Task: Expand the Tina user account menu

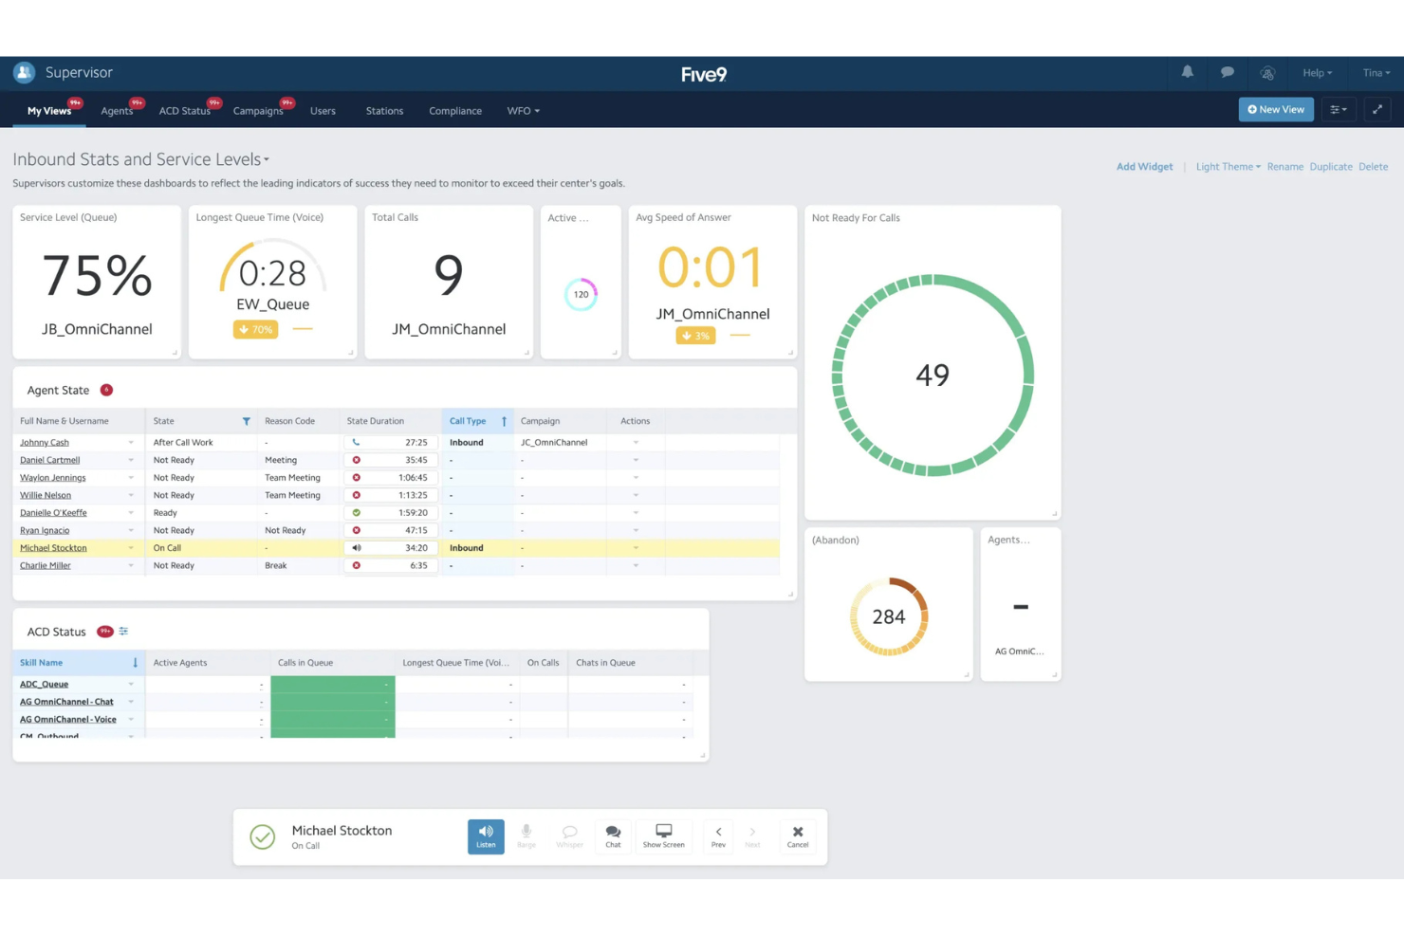Action: [x=1376, y=73]
